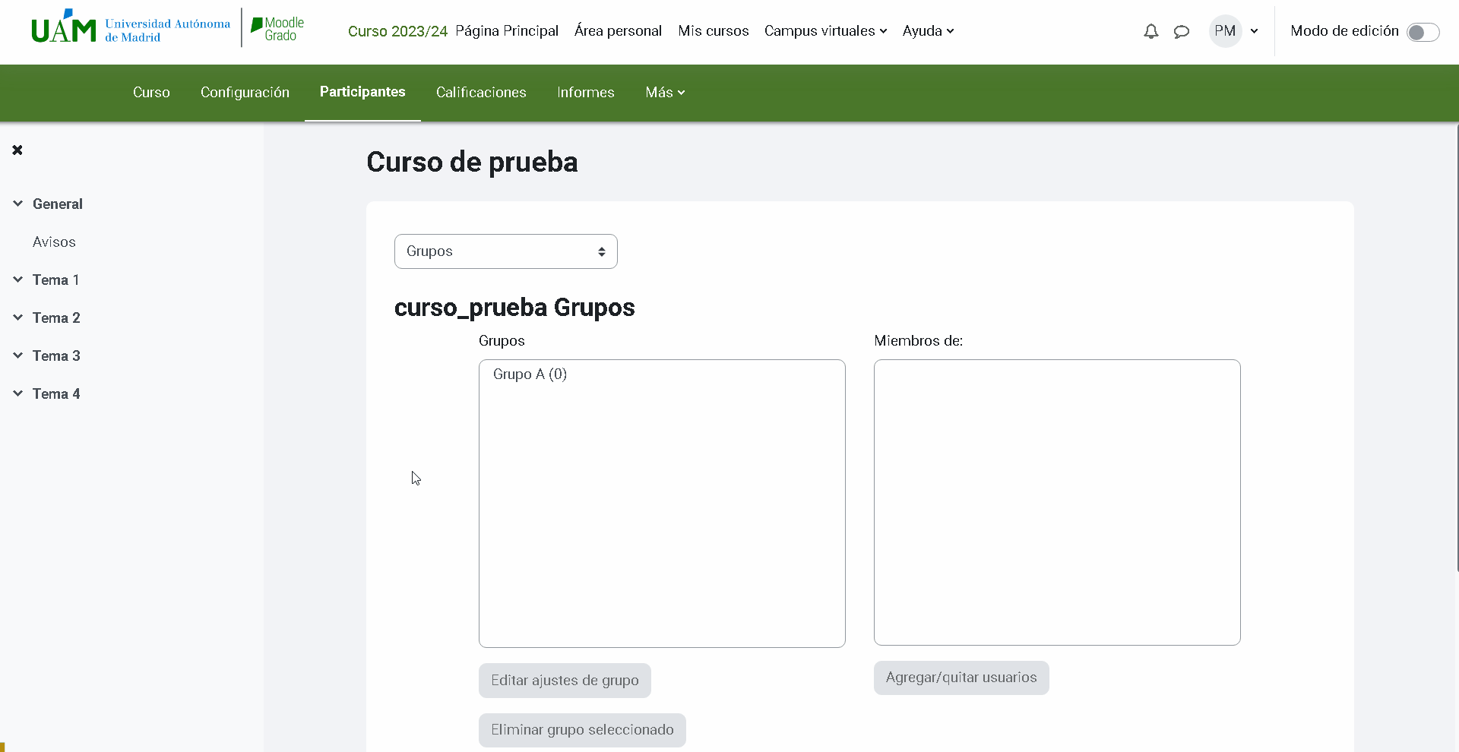The width and height of the screenshot is (1459, 752).
Task: Open the notifications bell
Action: pyautogui.click(x=1150, y=31)
